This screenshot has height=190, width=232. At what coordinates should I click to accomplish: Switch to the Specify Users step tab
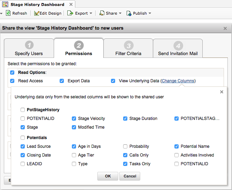29,48
